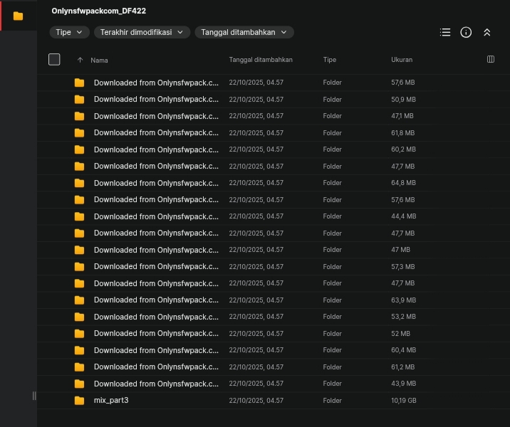Click the sidebar folder icon

tap(18, 16)
